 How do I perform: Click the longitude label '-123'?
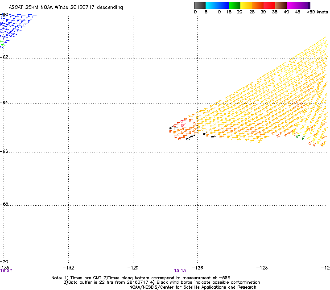pos(262,268)
